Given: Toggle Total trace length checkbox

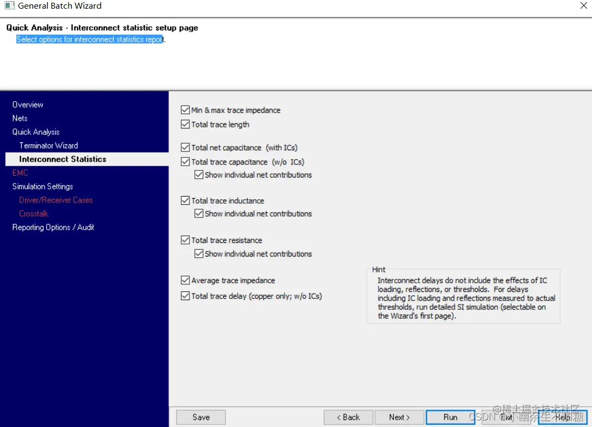Looking at the screenshot, I should coord(185,124).
